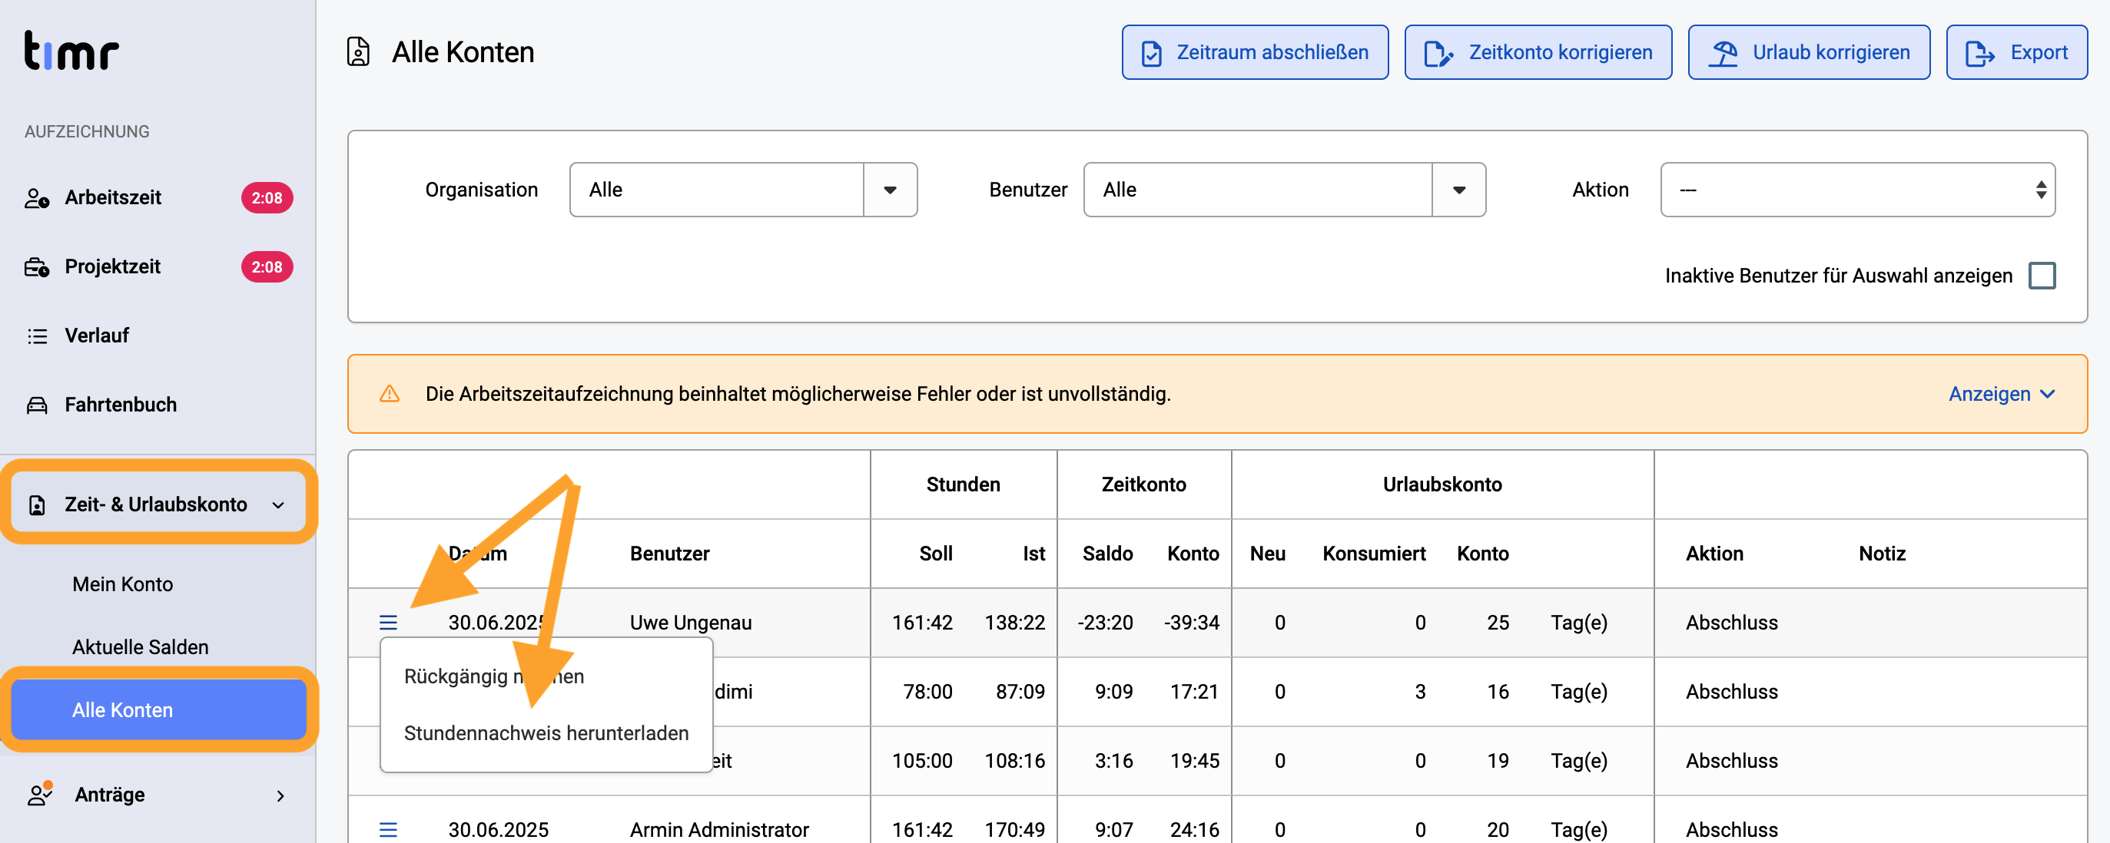
Task: Select Mein Konto submenu item
Action: [x=123, y=584]
